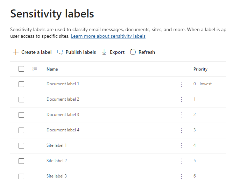The width and height of the screenshot is (226, 181).
Task: Show the Site label 3 actions menu
Action: click(182, 176)
